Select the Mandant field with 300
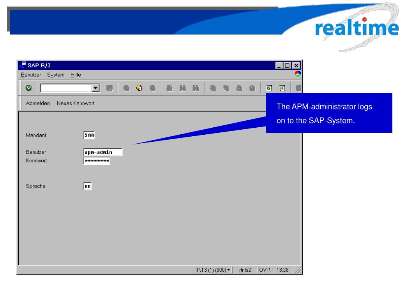This screenshot has height=299, width=399. [89, 135]
